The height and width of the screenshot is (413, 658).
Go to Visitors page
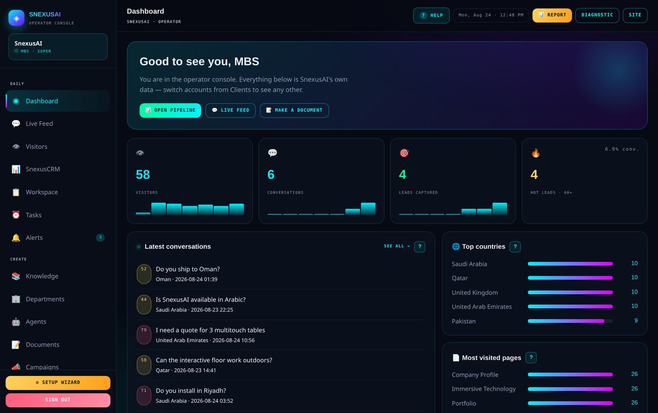click(58, 147)
